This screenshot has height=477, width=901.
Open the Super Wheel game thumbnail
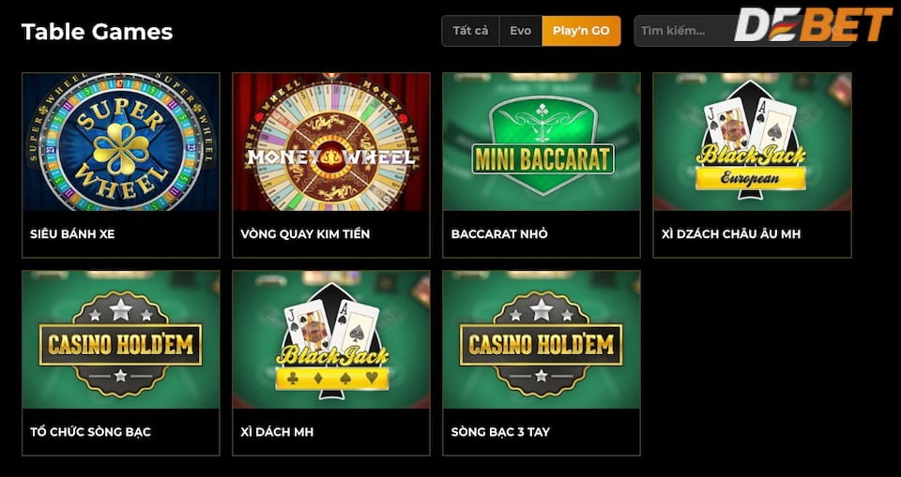(121, 142)
